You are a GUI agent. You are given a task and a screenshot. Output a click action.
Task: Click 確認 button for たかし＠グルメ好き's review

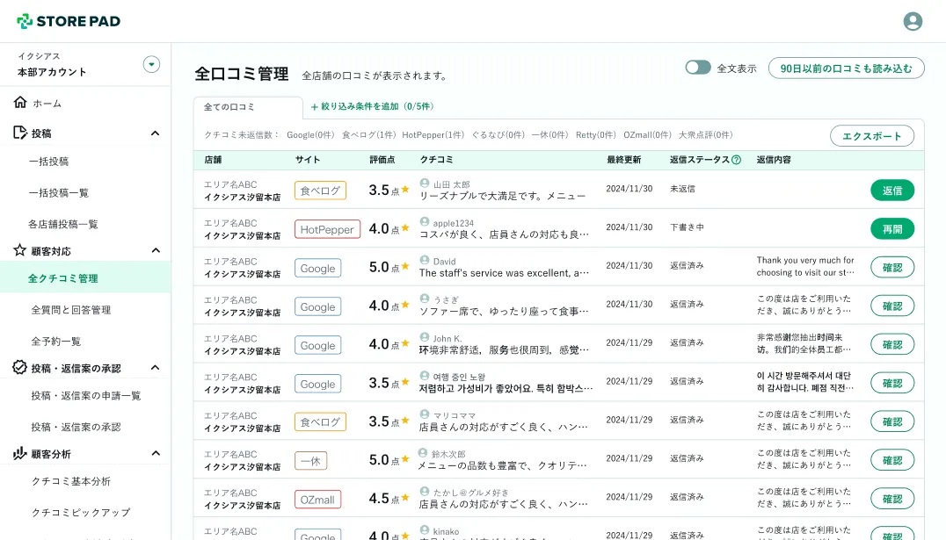click(892, 499)
